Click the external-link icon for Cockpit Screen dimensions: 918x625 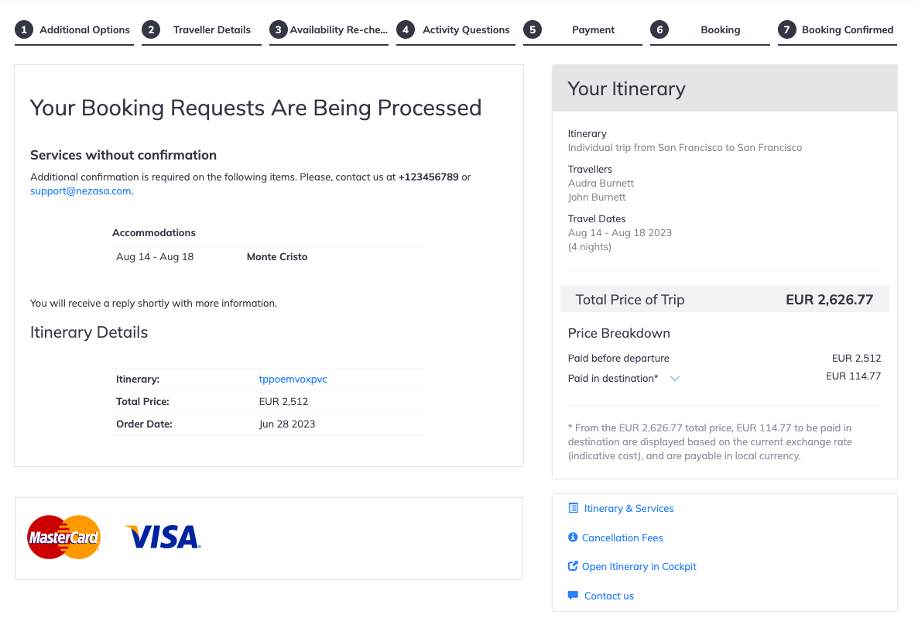click(x=573, y=566)
